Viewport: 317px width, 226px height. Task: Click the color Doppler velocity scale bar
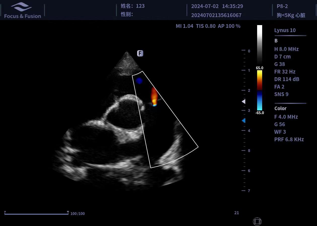[259, 90]
